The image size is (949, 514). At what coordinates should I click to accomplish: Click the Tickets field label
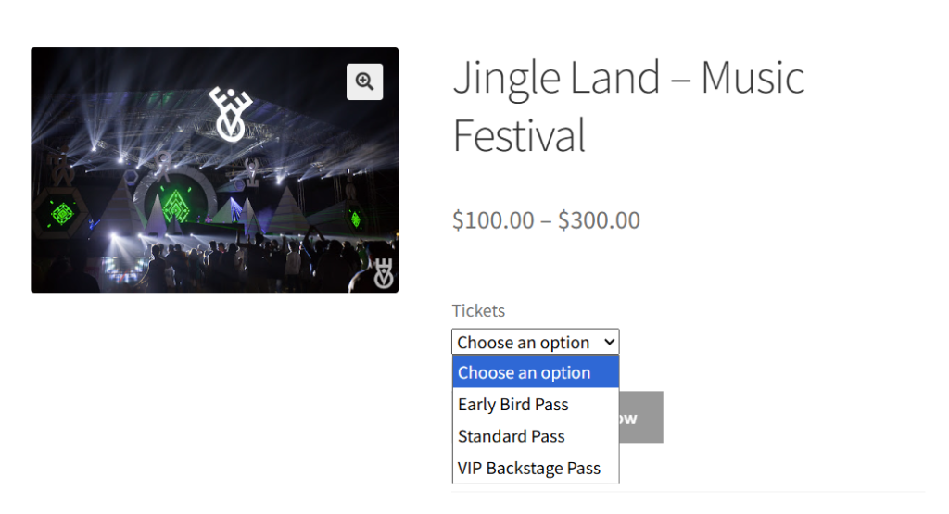tap(478, 311)
